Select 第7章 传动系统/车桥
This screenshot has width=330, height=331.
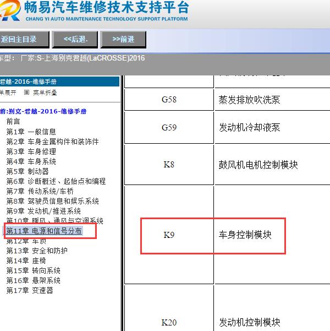(40, 191)
